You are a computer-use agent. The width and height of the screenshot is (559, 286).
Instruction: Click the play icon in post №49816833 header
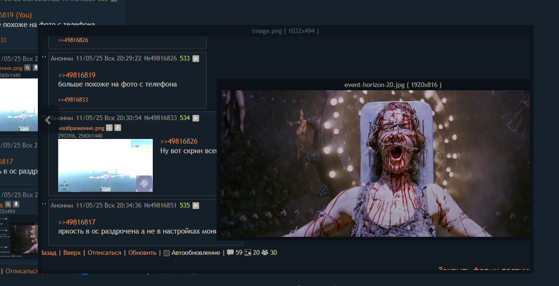point(196,118)
